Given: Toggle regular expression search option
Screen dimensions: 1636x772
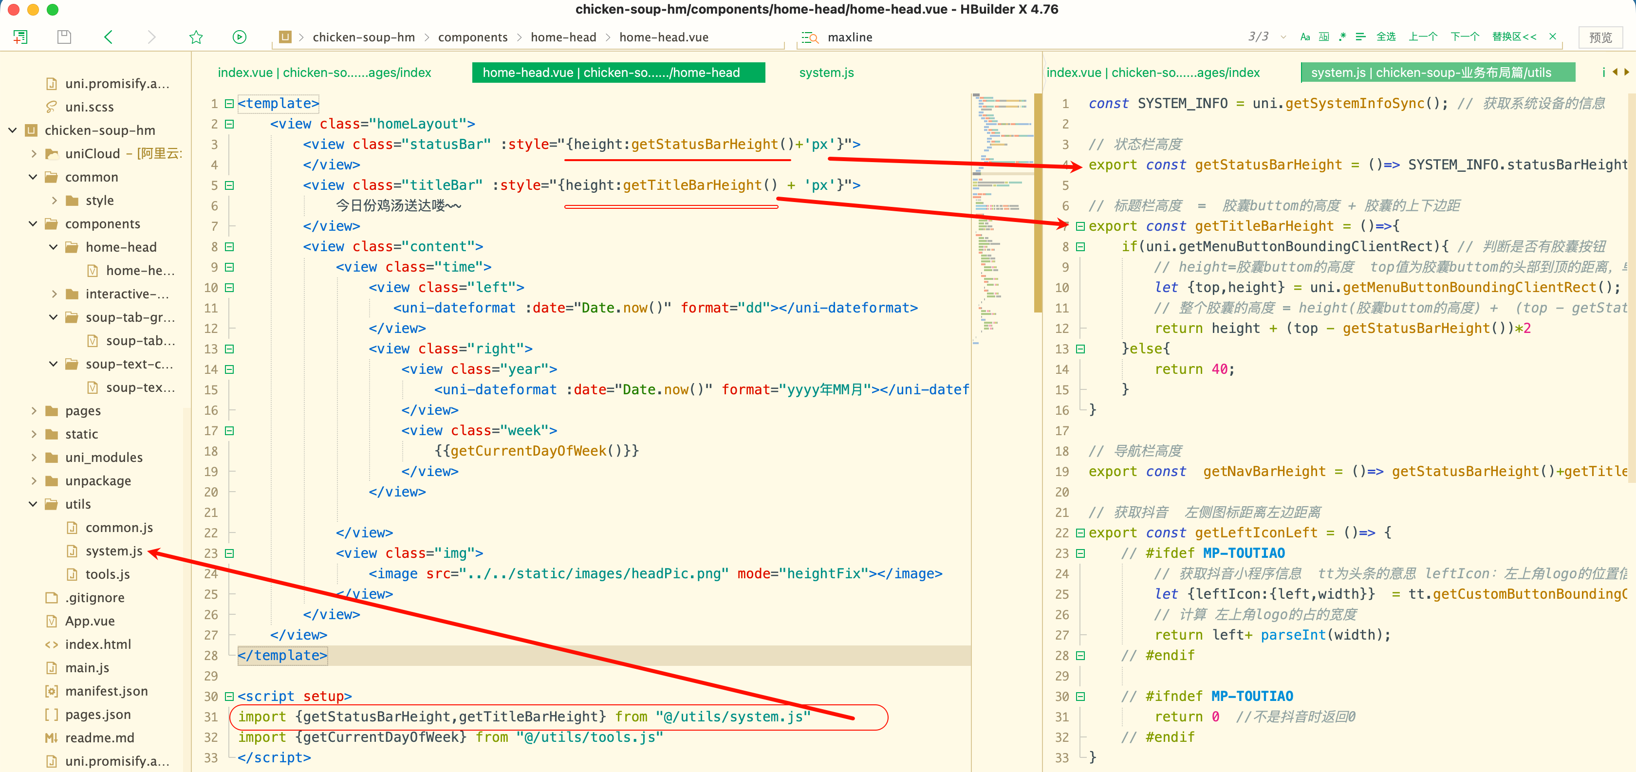Looking at the screenshot, I should pos(1342,37).
